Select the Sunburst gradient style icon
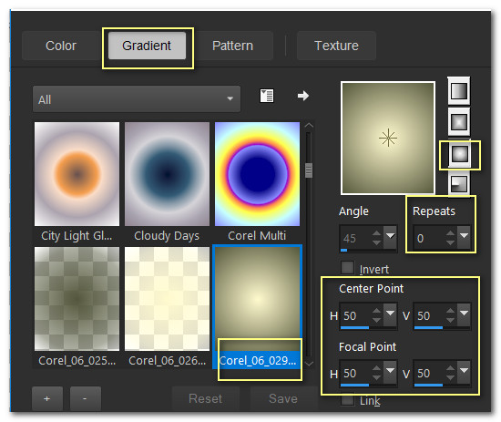This screenshot has height=422, width=501. click(459, 155)
